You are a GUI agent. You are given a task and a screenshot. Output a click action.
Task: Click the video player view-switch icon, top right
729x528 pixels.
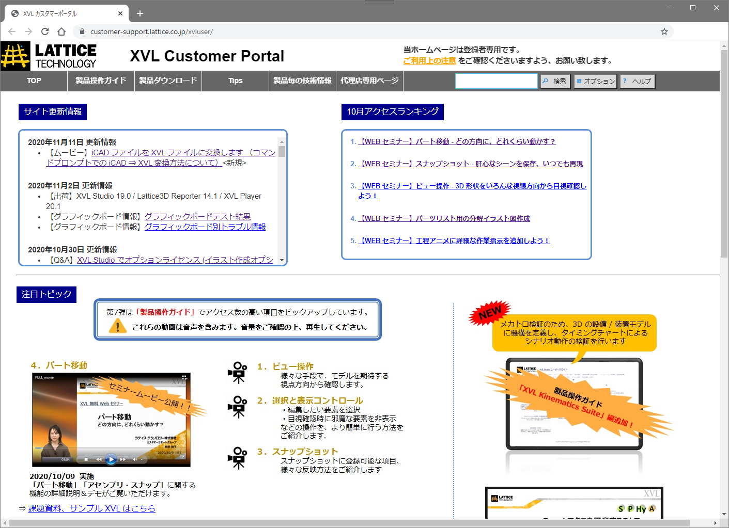tap(184, 378)
